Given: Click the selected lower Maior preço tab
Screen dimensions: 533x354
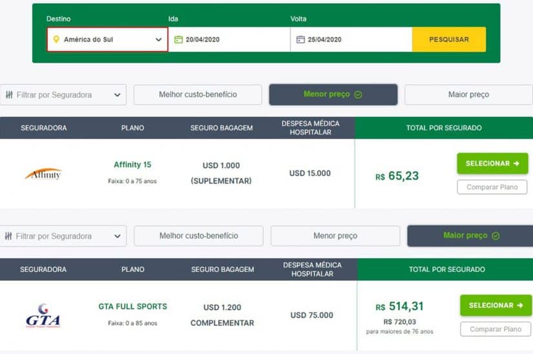Looking at the screenshot, I should pyautogui.click(x=470, y=236).
